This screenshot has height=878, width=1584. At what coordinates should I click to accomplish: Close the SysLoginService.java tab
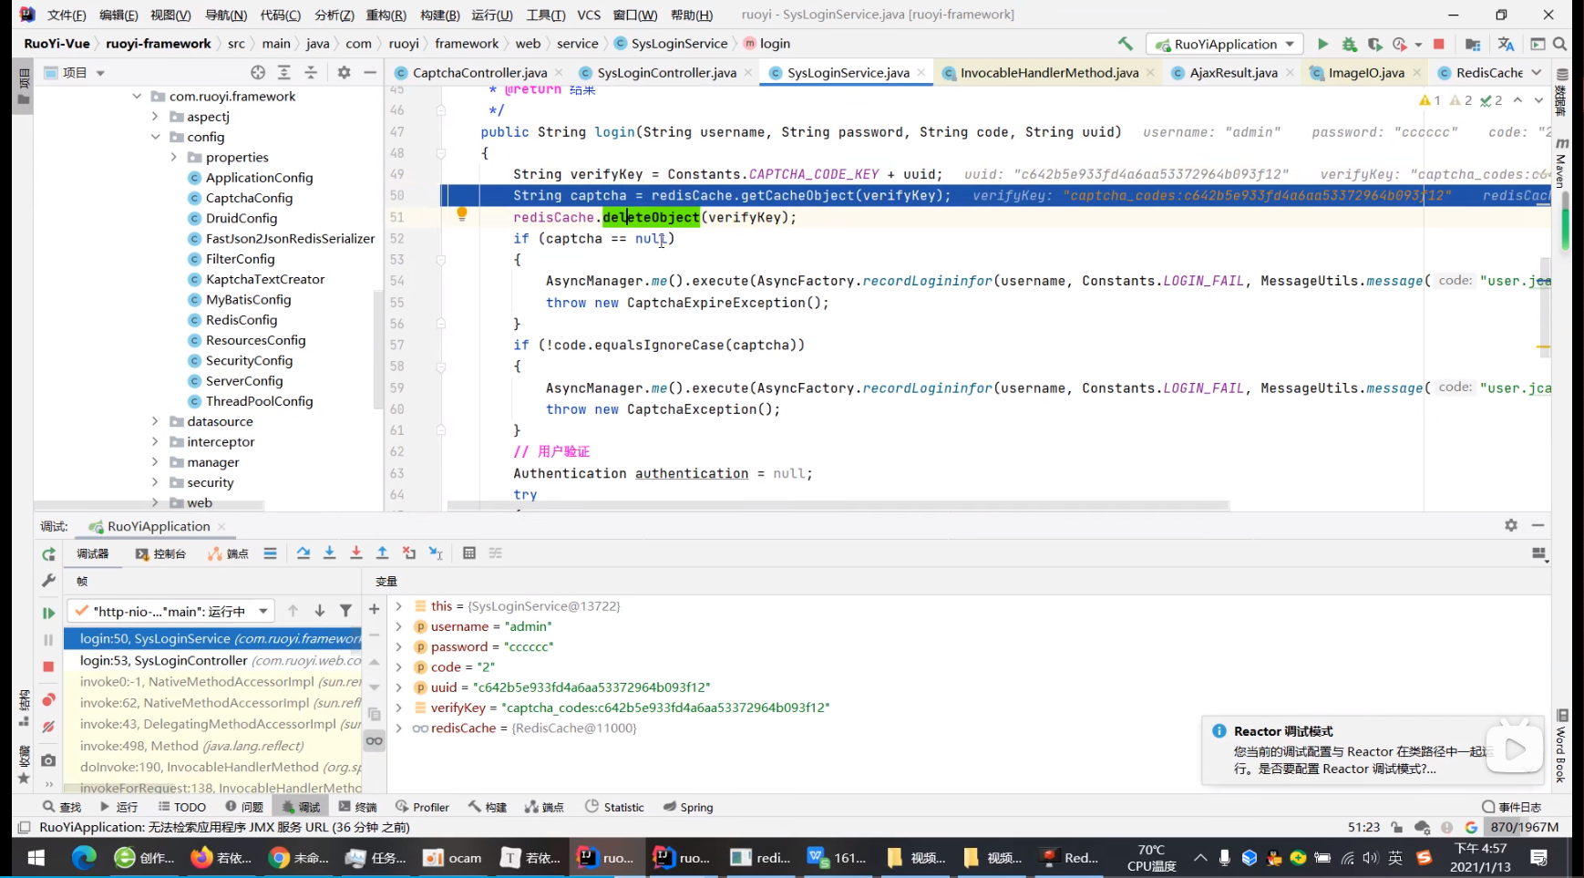[921, 72]
